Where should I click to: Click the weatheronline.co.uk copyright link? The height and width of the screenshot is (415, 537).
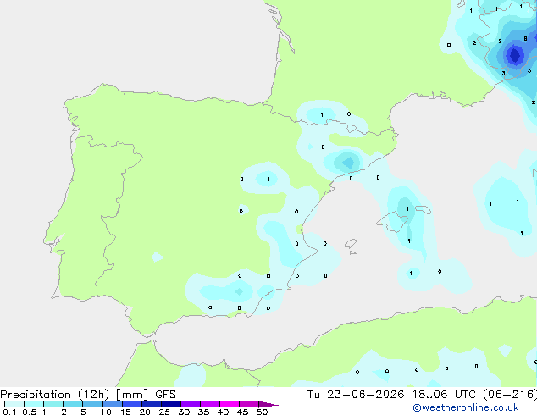[x=466, y=407]
